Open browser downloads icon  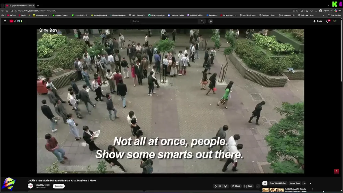(x=316, y=11)
